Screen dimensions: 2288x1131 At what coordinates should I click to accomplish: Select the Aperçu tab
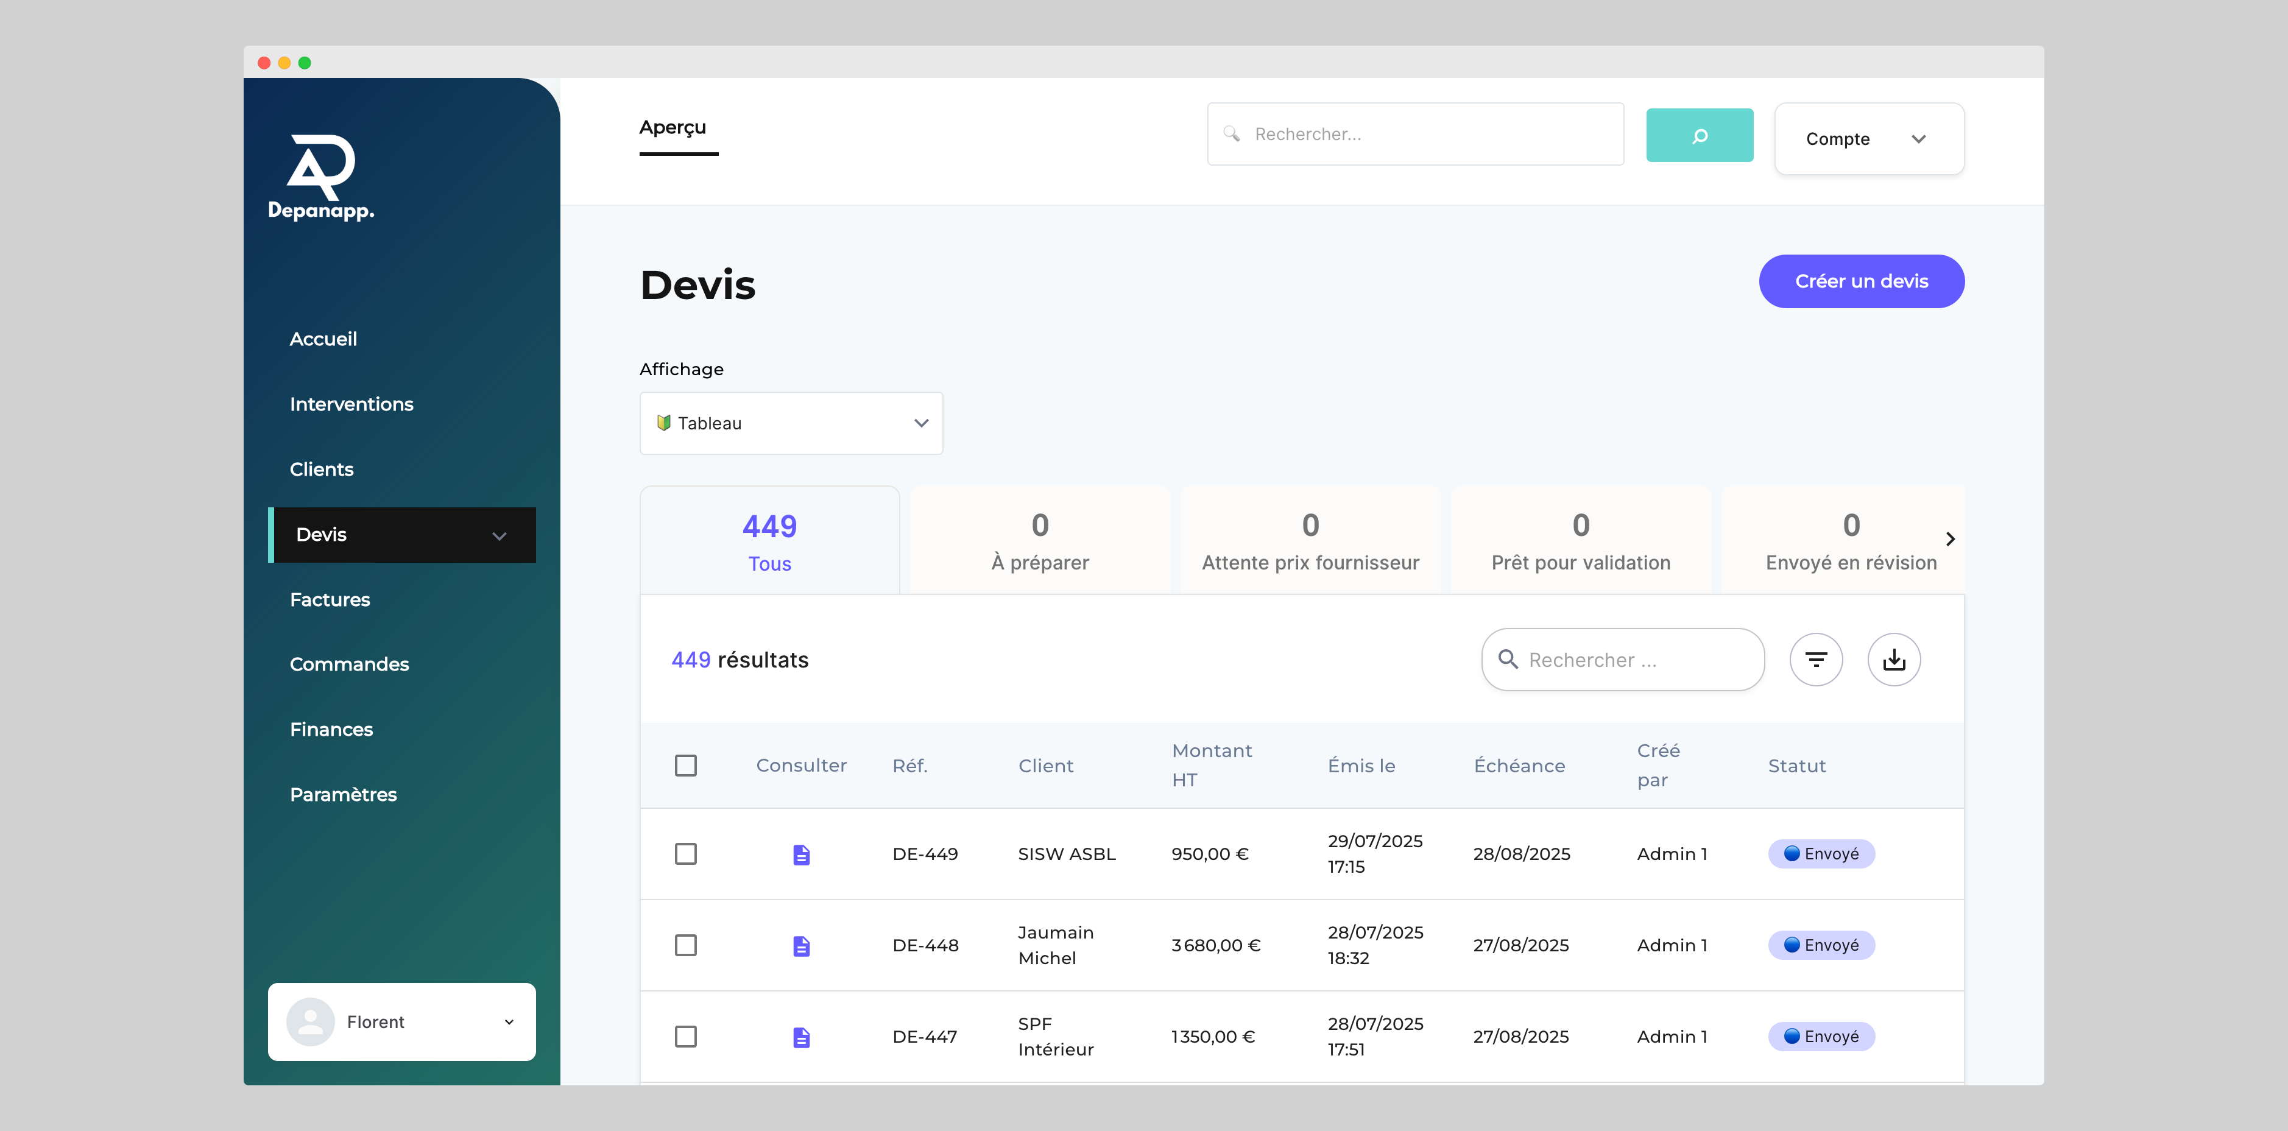click(673, 128)
